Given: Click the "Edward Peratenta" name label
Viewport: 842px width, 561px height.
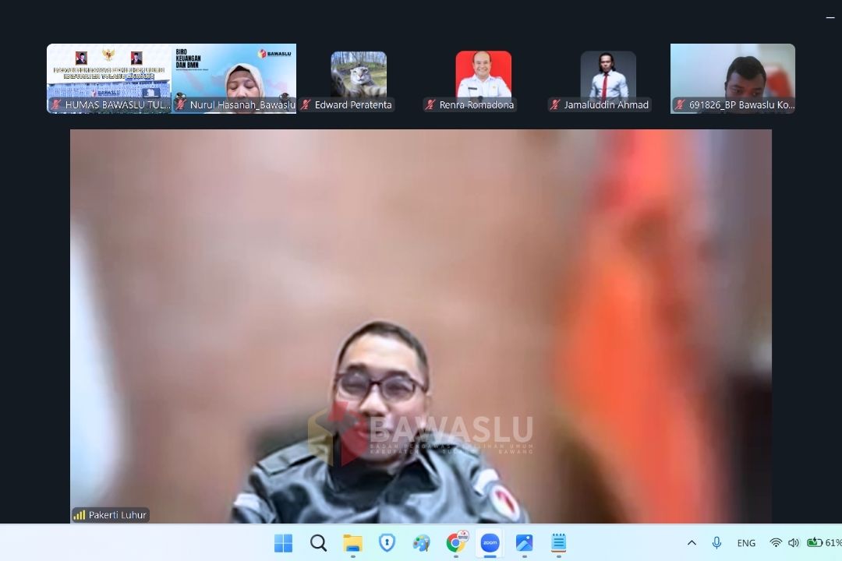Looking at the screenshot, I should coord(353,104).
